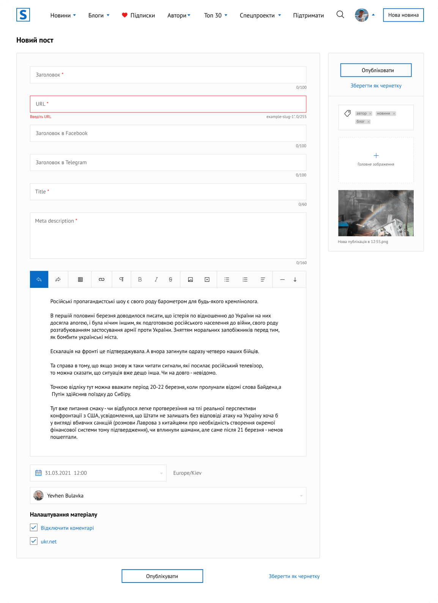The image size is (438, 603).
Task: Open Підтримати in navigation
Action: point(309,15)
